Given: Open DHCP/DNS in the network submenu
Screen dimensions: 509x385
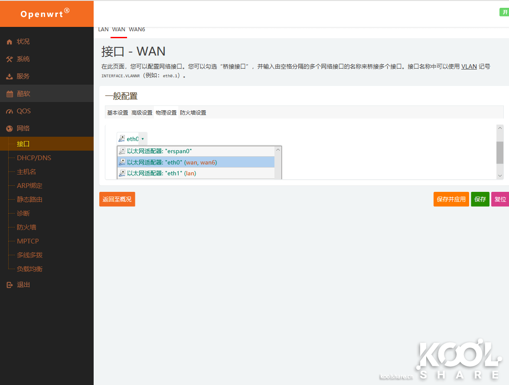Looking at the screenshot, I should 34,158.
